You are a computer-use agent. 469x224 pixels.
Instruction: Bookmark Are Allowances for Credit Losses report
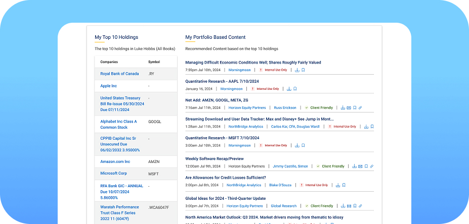point(344,185)
